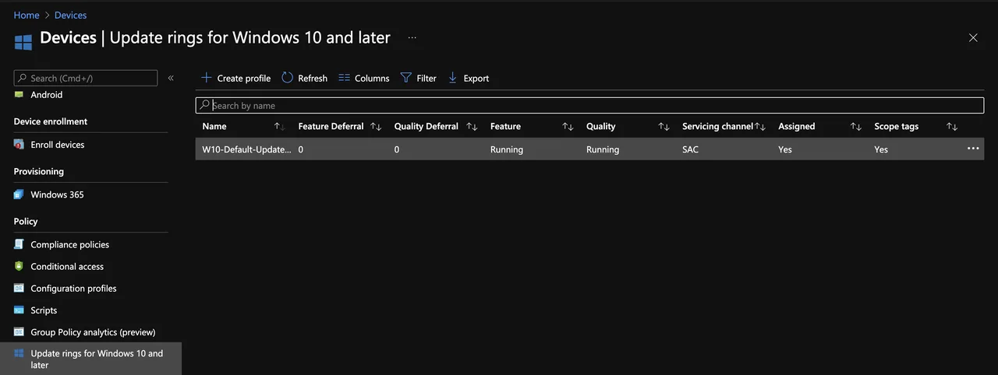Viewport: 998px width, 375px height.
Task: Open the Scripts page
Action: tap(44, 310)
